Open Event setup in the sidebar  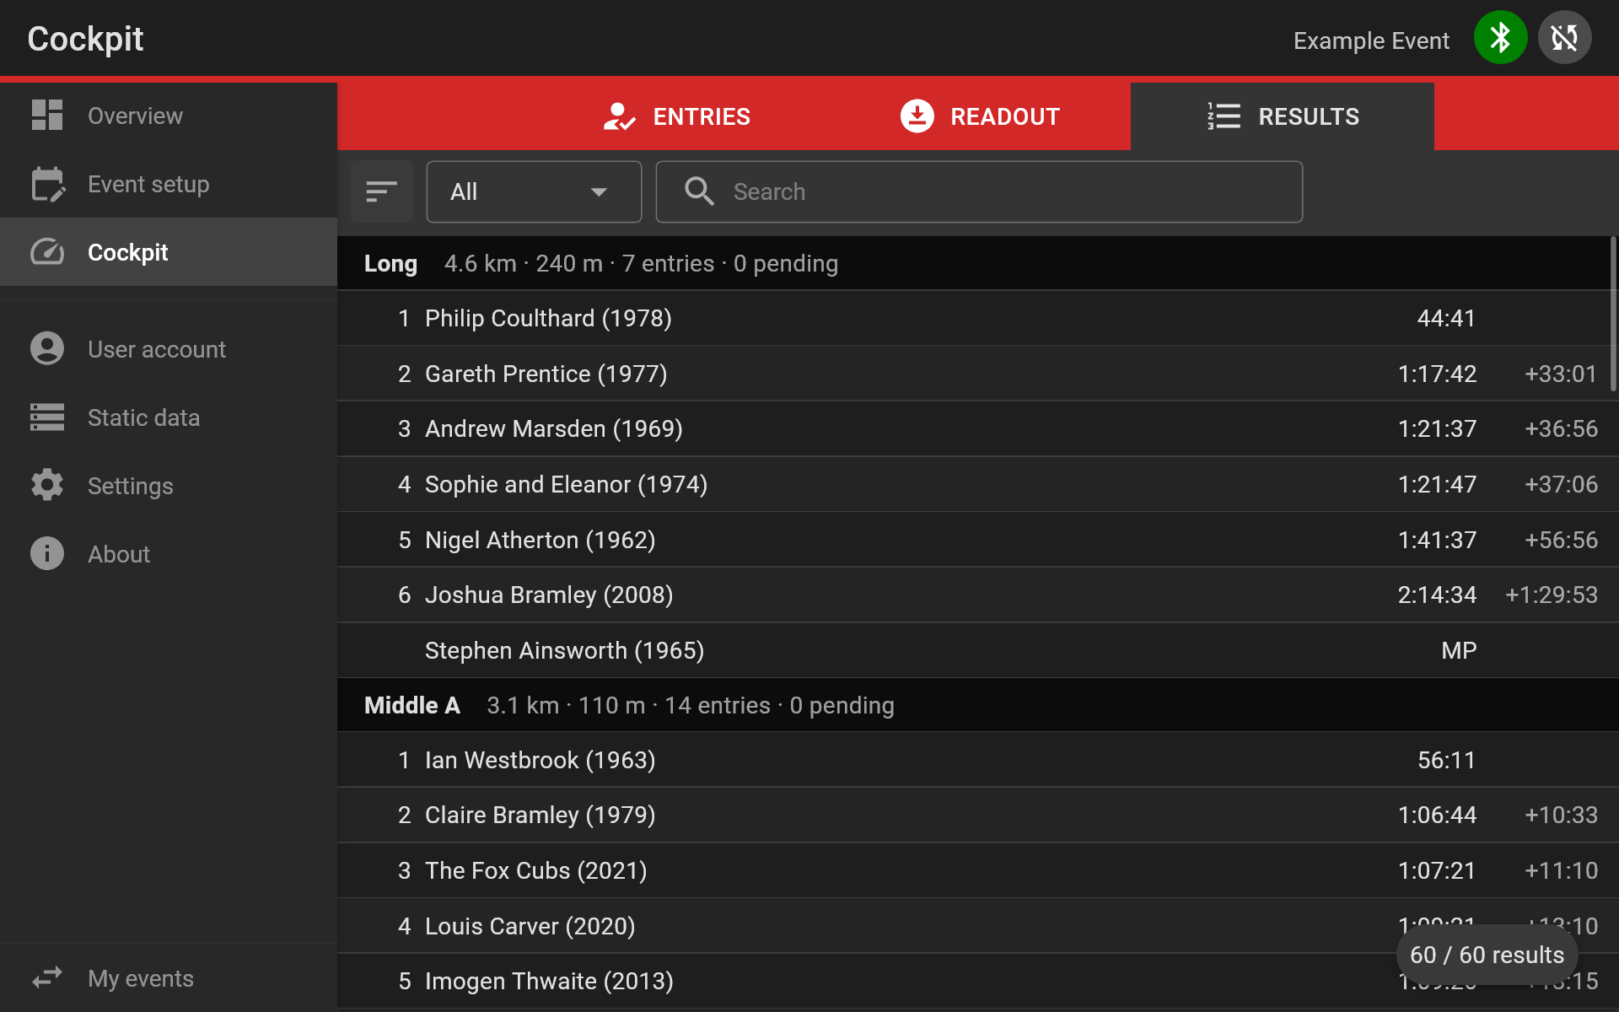point(169,184)
